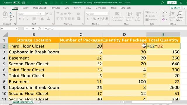Toggle the AutoSave switch

(16, 3)
